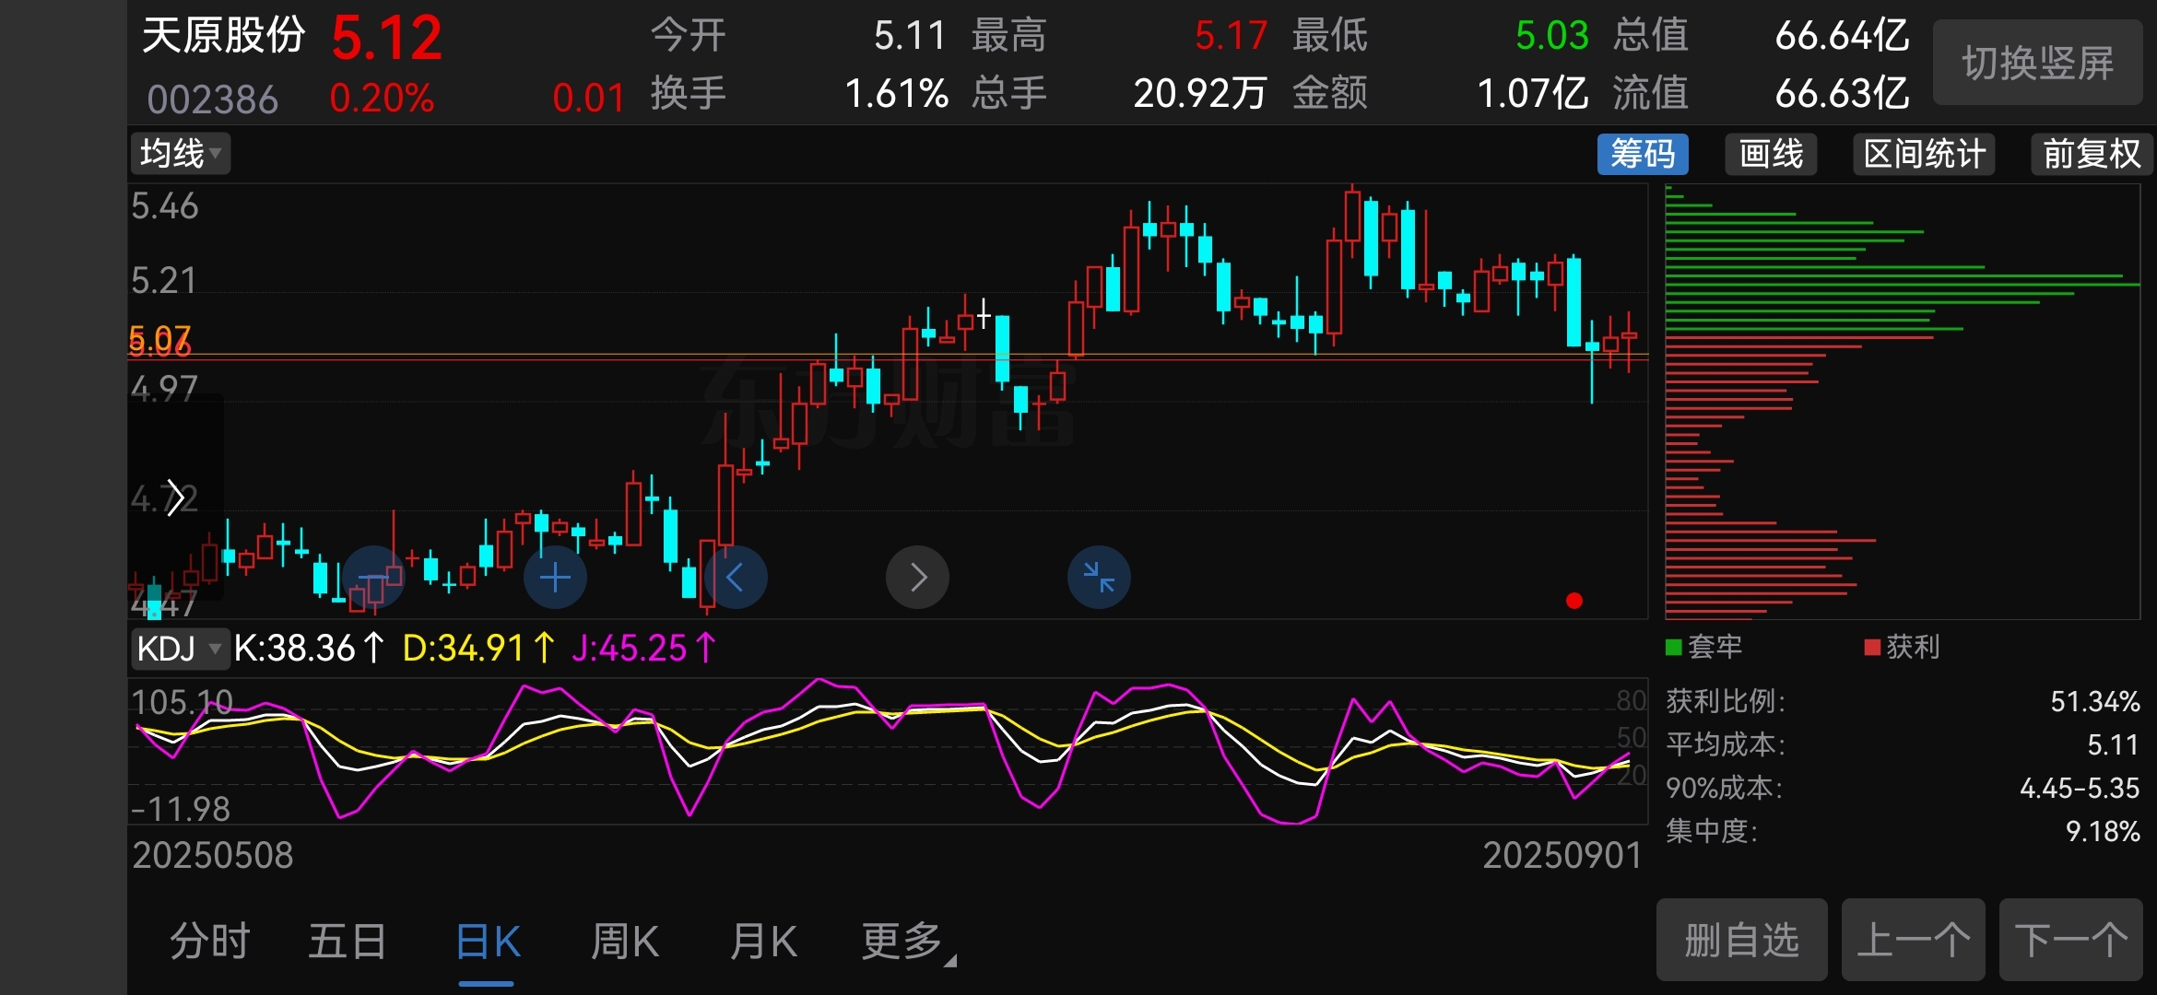Screen dimensions: 2157x995
Task: Select the 周K tab
Action: tap(625, 942)
